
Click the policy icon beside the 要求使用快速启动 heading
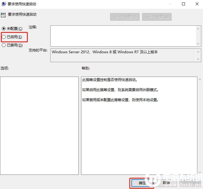click(x=3, y=15)
